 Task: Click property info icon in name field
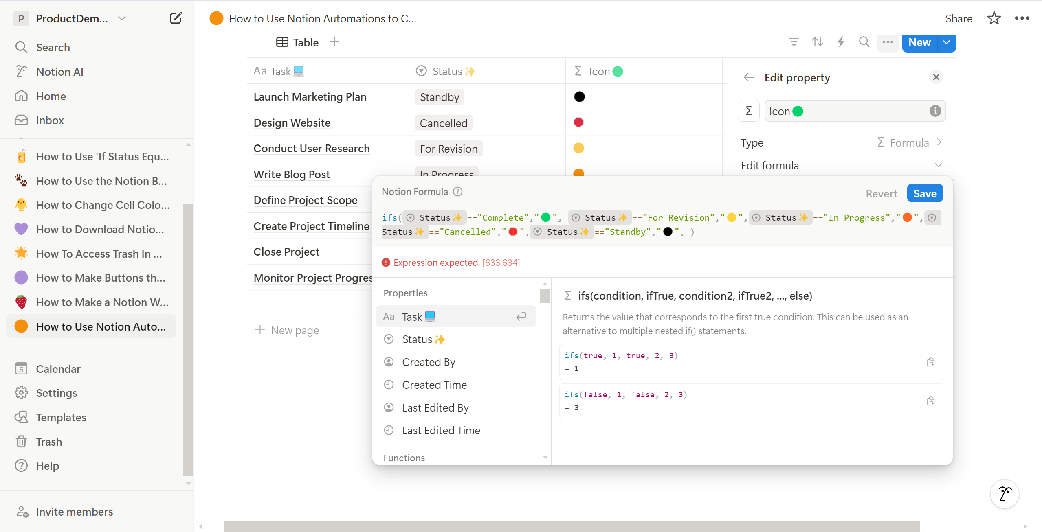coord(935,111)
